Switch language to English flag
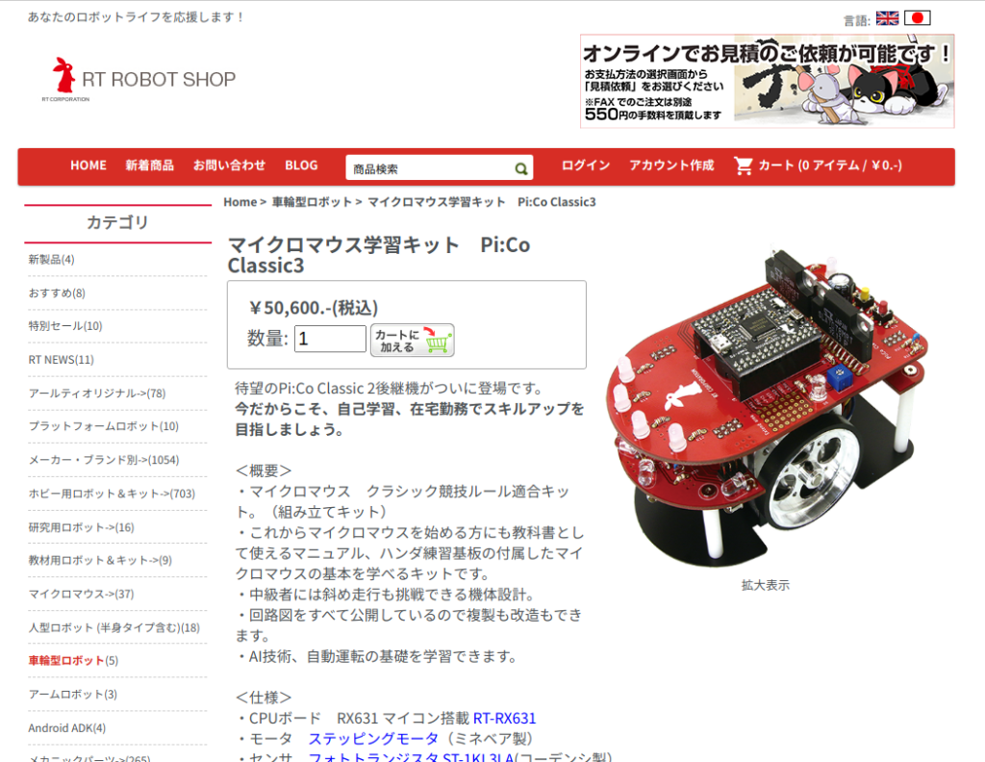 (x=887, y=18)
